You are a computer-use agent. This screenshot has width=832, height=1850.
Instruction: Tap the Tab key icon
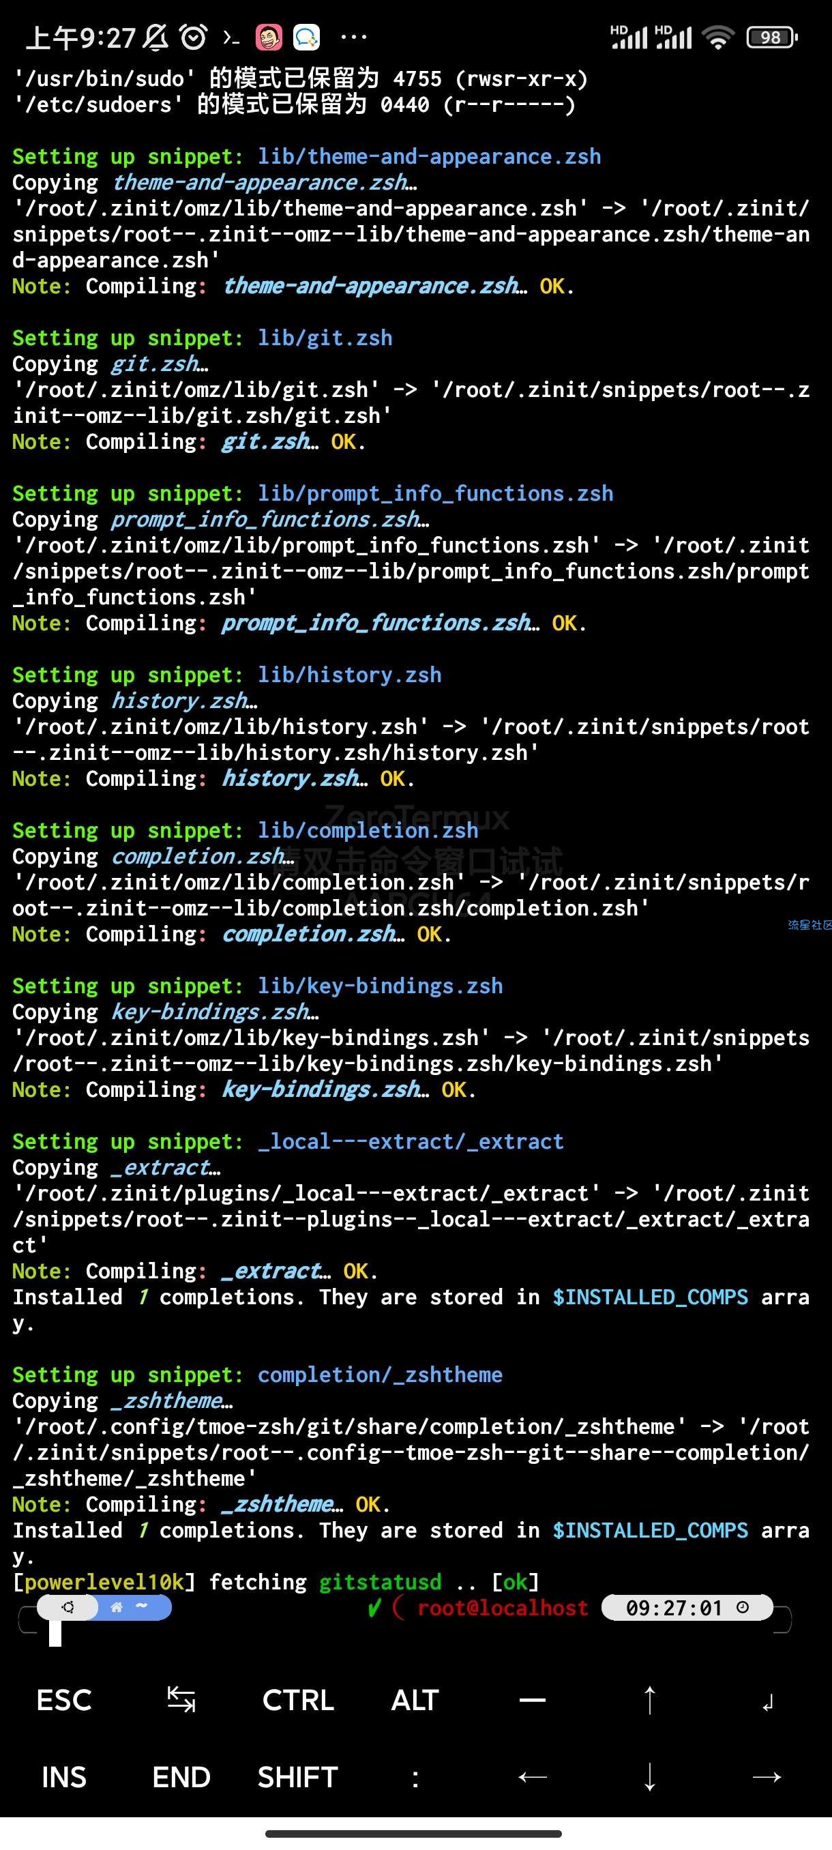(x=181, y=1700)
